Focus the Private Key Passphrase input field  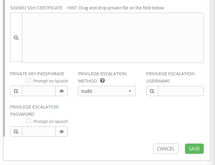coord(39,91)
